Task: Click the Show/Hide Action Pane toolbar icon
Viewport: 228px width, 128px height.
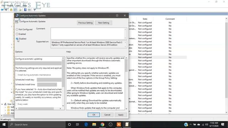Action: tap(29, 10)
